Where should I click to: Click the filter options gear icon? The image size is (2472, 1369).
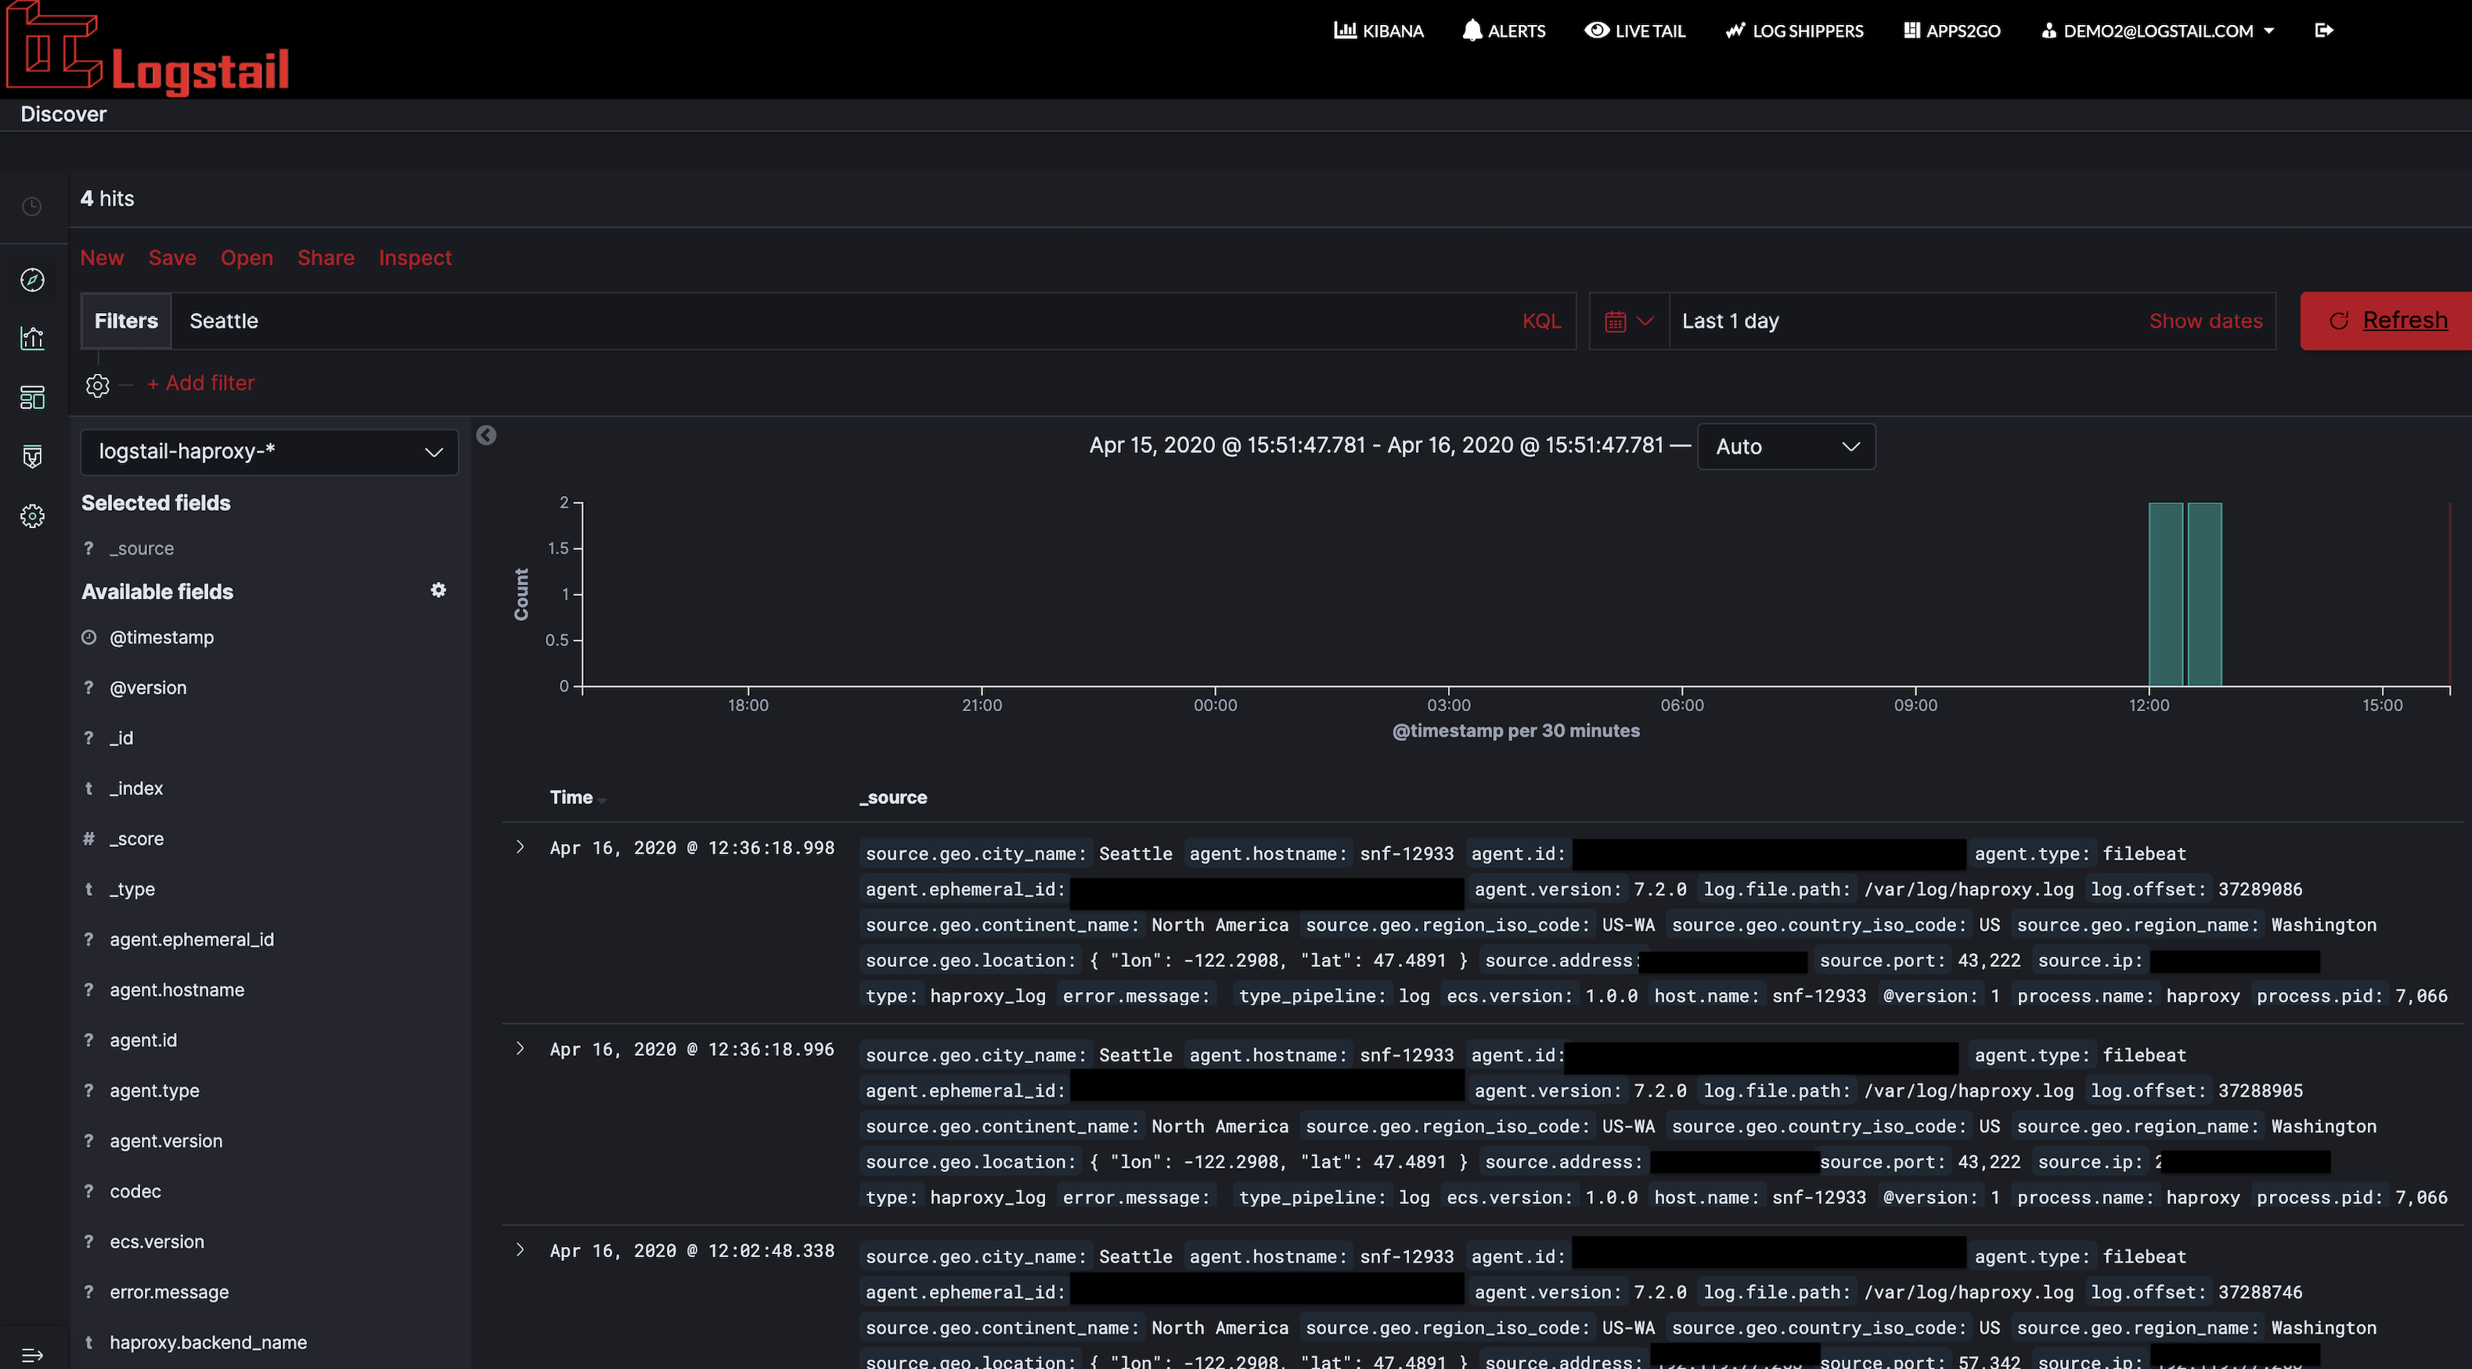98,385
